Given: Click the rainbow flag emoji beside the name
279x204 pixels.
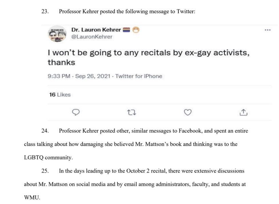Looking at the screenshot, I should [127, 30].
